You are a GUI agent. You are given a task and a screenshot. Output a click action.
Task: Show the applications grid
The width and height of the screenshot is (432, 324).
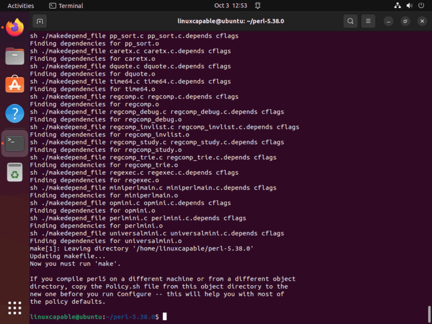pyautogui.click(x=15, y=308)
